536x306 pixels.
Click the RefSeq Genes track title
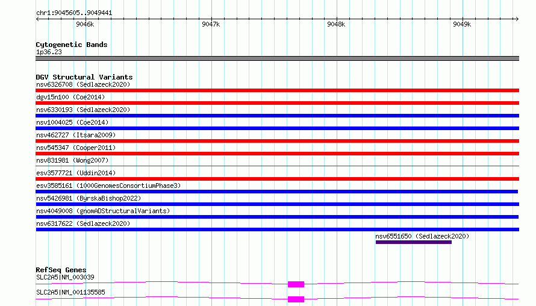61,270
